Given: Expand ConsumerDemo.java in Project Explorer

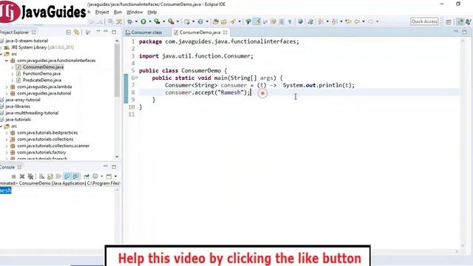Looking at the screenshot, I should click(13, 67).
